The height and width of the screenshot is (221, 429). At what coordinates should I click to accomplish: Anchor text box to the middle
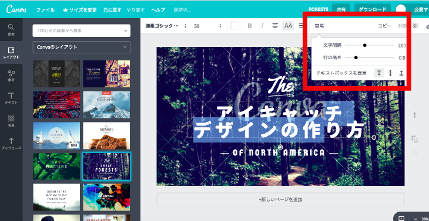(390, 73)
